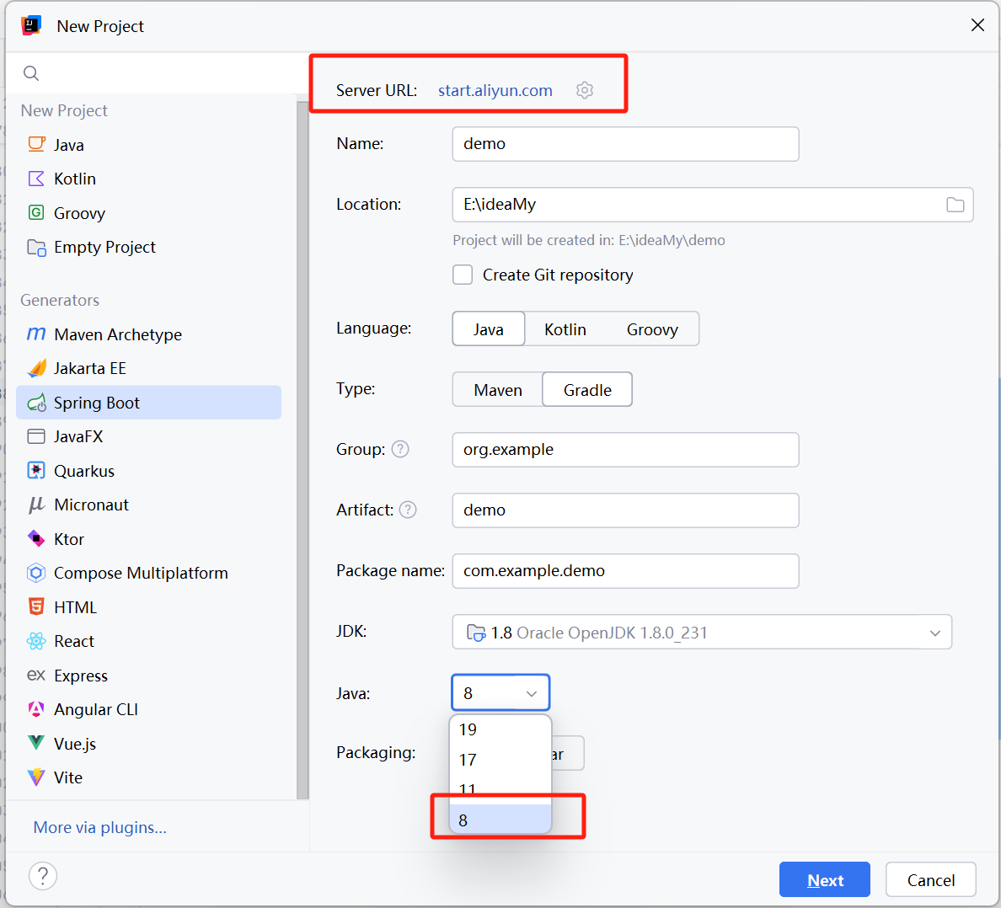Click the Artifact input field
Image resolution: width=1001 pixels, height=908 pixels.
pyautogui.click(x=625, y=510)
